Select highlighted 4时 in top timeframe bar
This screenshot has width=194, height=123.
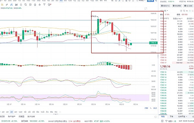click(61, 1)
